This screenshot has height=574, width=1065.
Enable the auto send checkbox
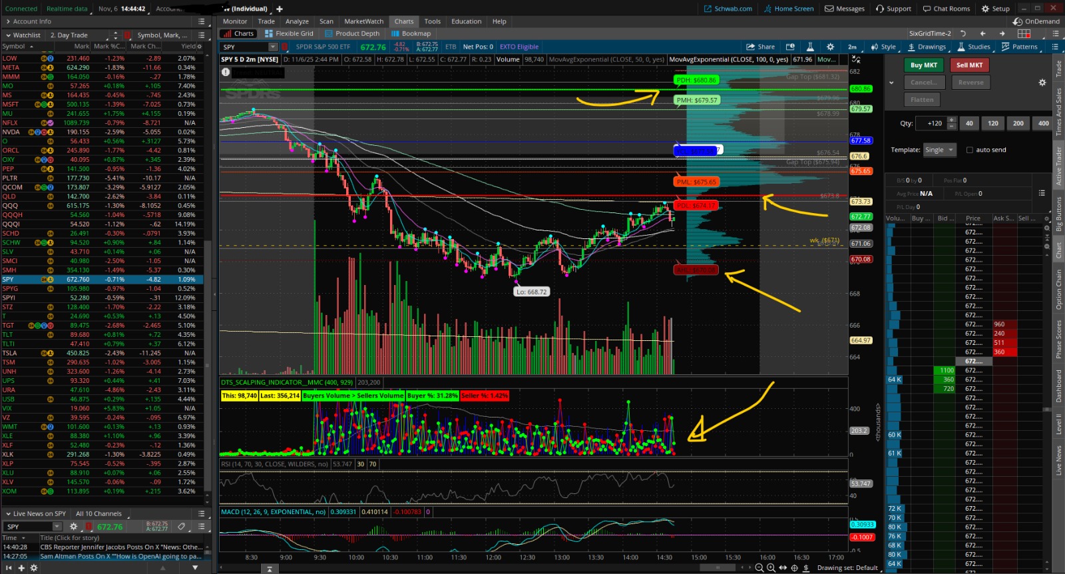click(x=970, y=150)
